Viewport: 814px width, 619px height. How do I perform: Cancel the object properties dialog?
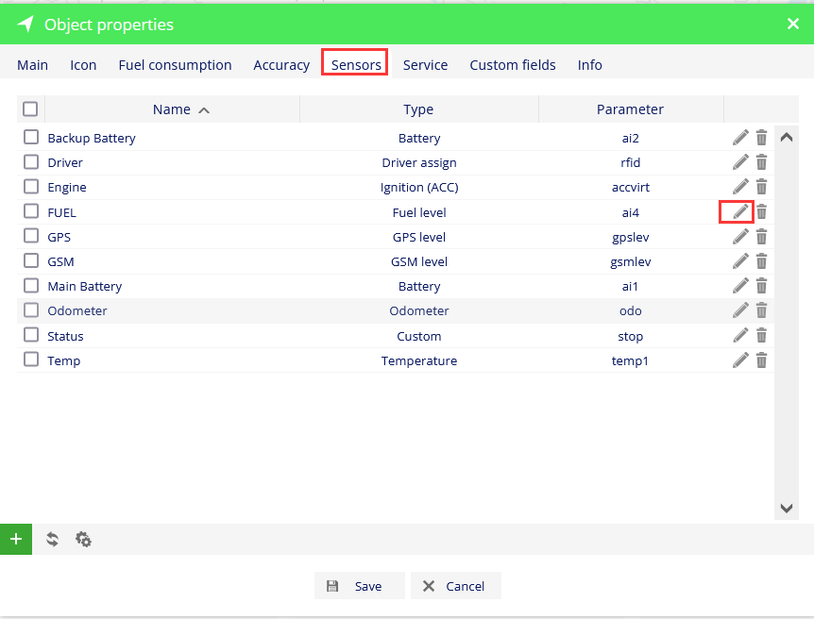click(456, 586)
